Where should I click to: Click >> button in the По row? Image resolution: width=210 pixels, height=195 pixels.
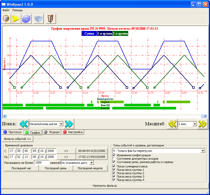point(66,157)
